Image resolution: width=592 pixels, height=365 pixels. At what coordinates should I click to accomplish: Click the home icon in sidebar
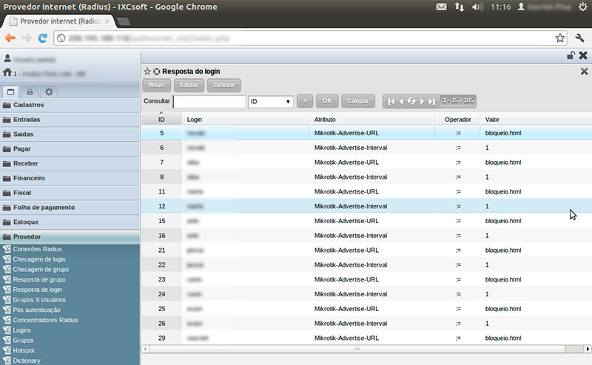coord(7,72)
